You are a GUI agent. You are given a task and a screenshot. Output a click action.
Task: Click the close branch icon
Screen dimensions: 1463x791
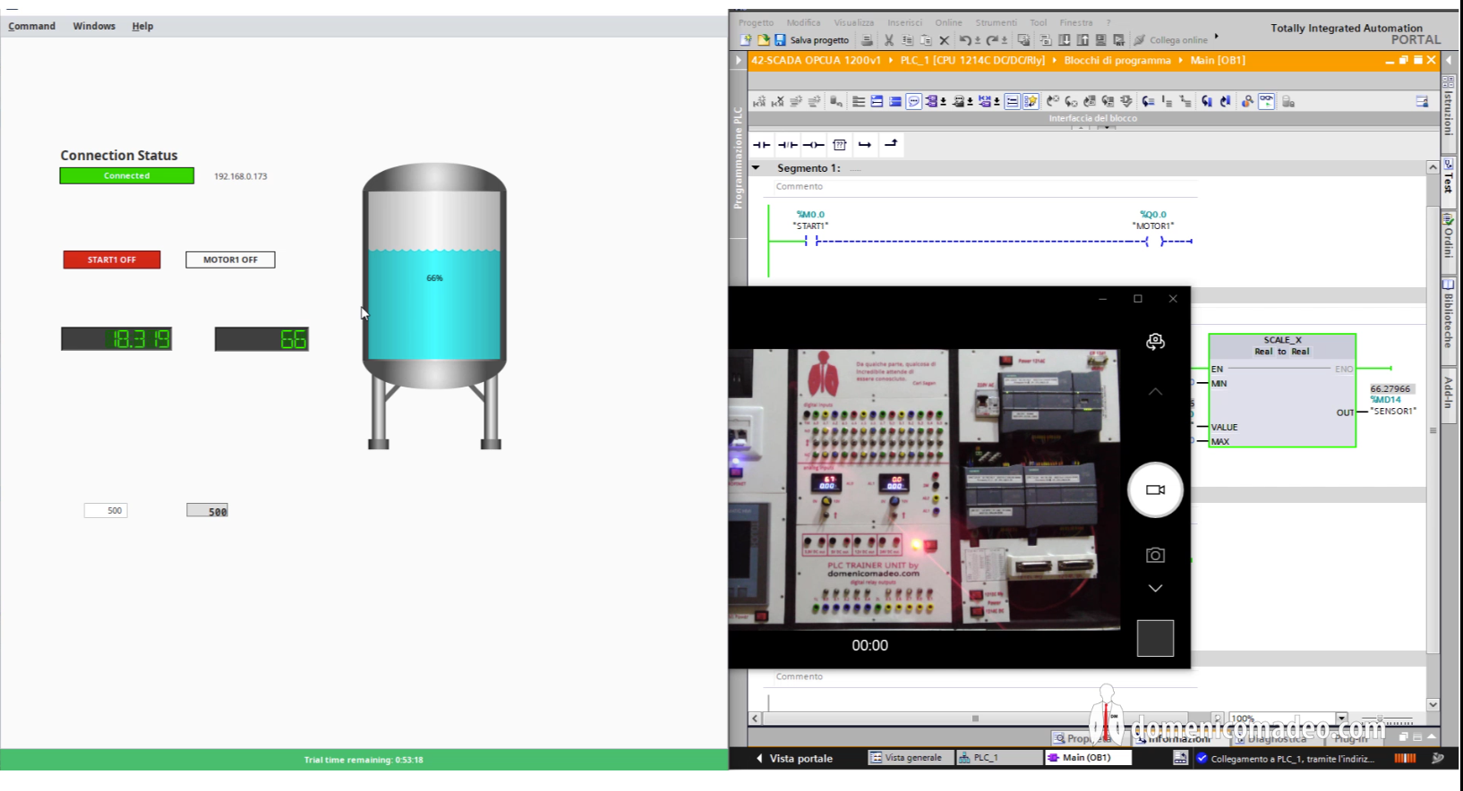pyautogui.click(x=891, y=143)
